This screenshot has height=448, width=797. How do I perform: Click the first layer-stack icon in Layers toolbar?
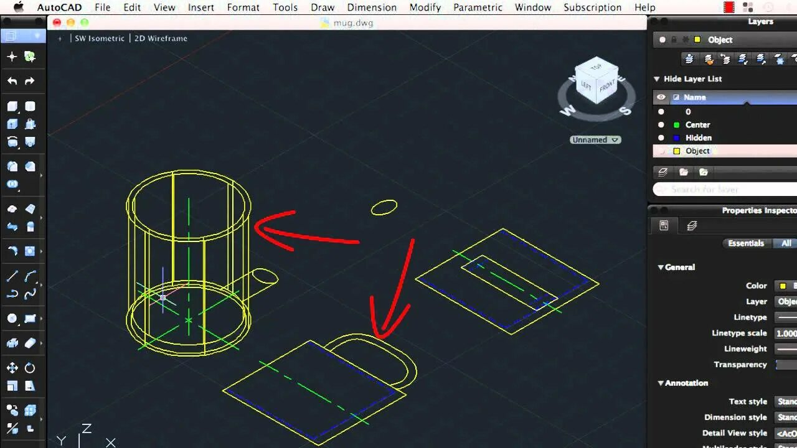point(689,58)
